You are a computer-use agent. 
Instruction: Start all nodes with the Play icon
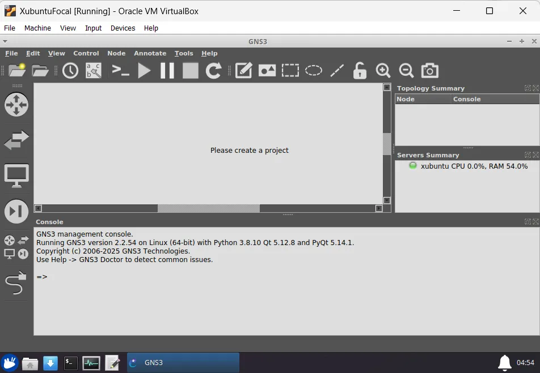pos(144,70)
